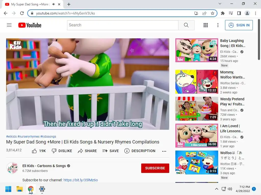SAVE the video to a playlist

[111, 151]
